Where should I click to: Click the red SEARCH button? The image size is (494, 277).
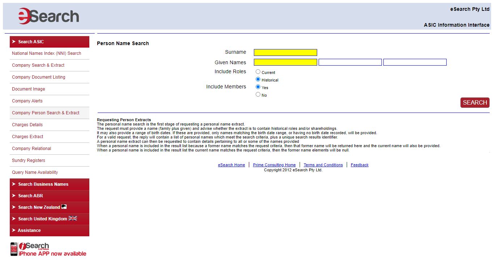click(475, 102)
